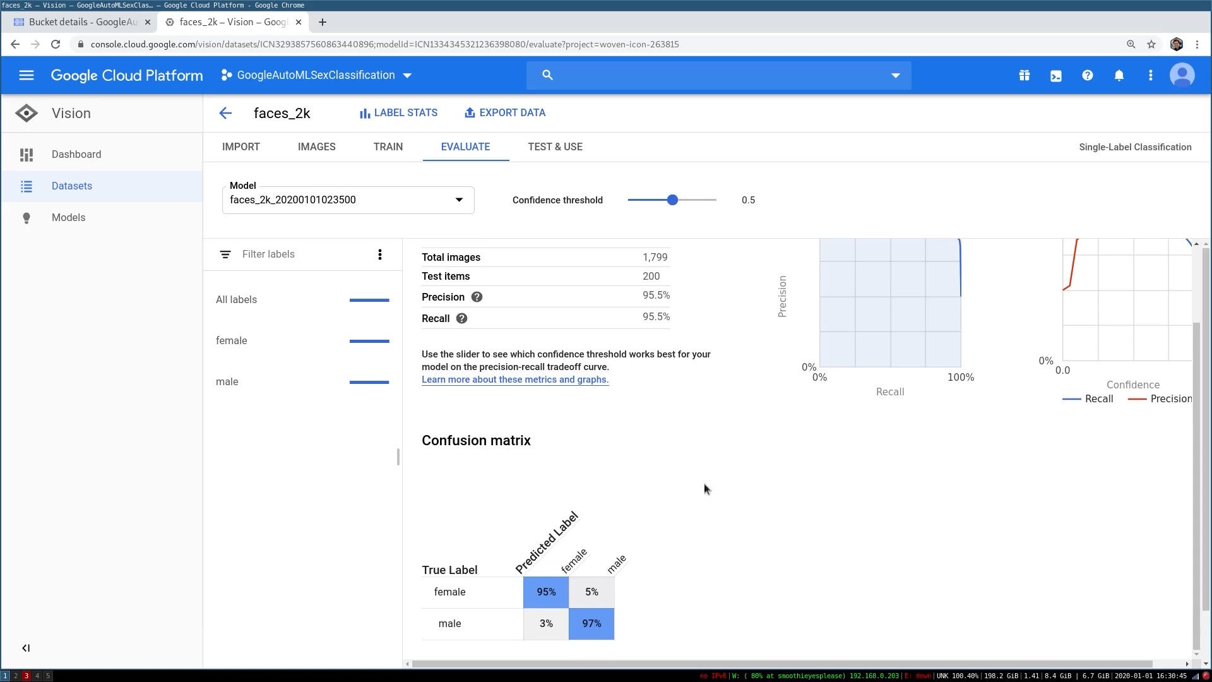Open the navigation hamburger menu
1212x682 pixels.
point(26,75)
